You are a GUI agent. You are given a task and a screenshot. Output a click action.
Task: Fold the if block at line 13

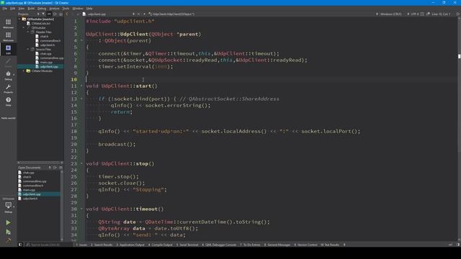pos(81,99)
